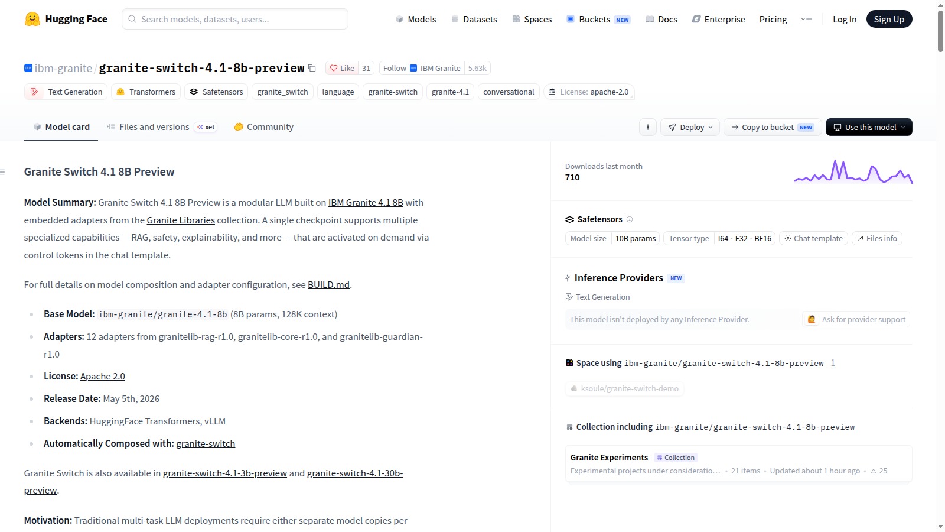The image size is (945, 532).
Task: Open Docs from the header
Action: coord(661,20)
